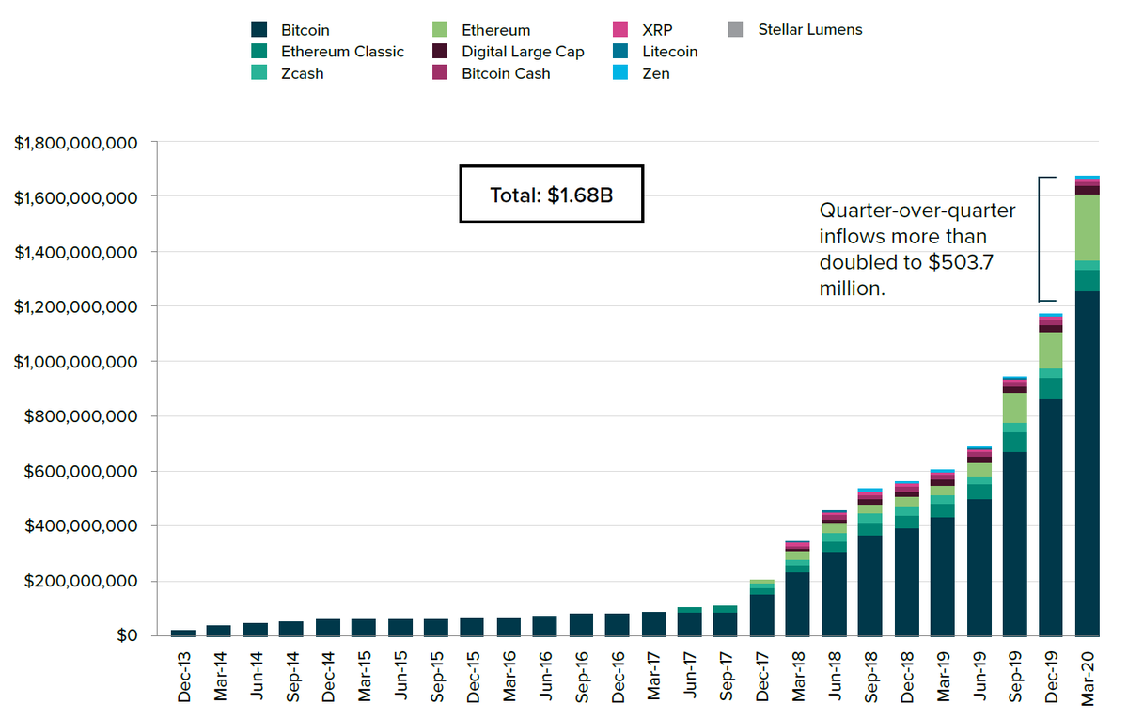Screen dimensions: 1128x719
Task: Select the Bitcoin legend label
Action: pyautogui.click(x=305, y=30)
